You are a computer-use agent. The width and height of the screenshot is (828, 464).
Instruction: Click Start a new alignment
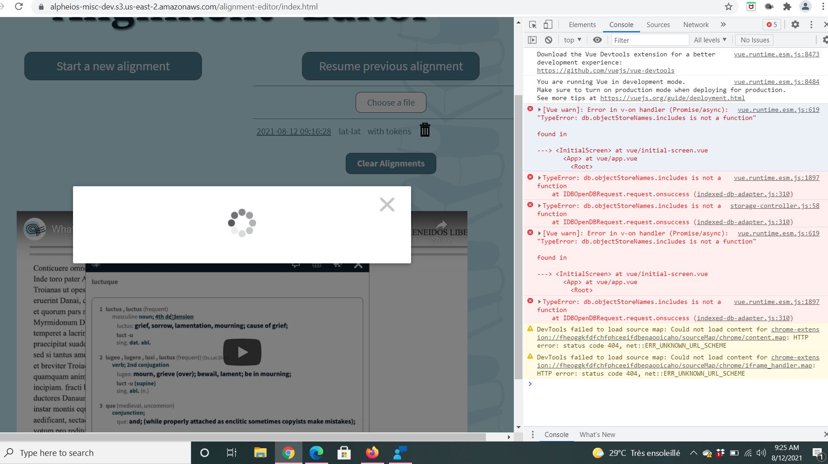(113, 66)
